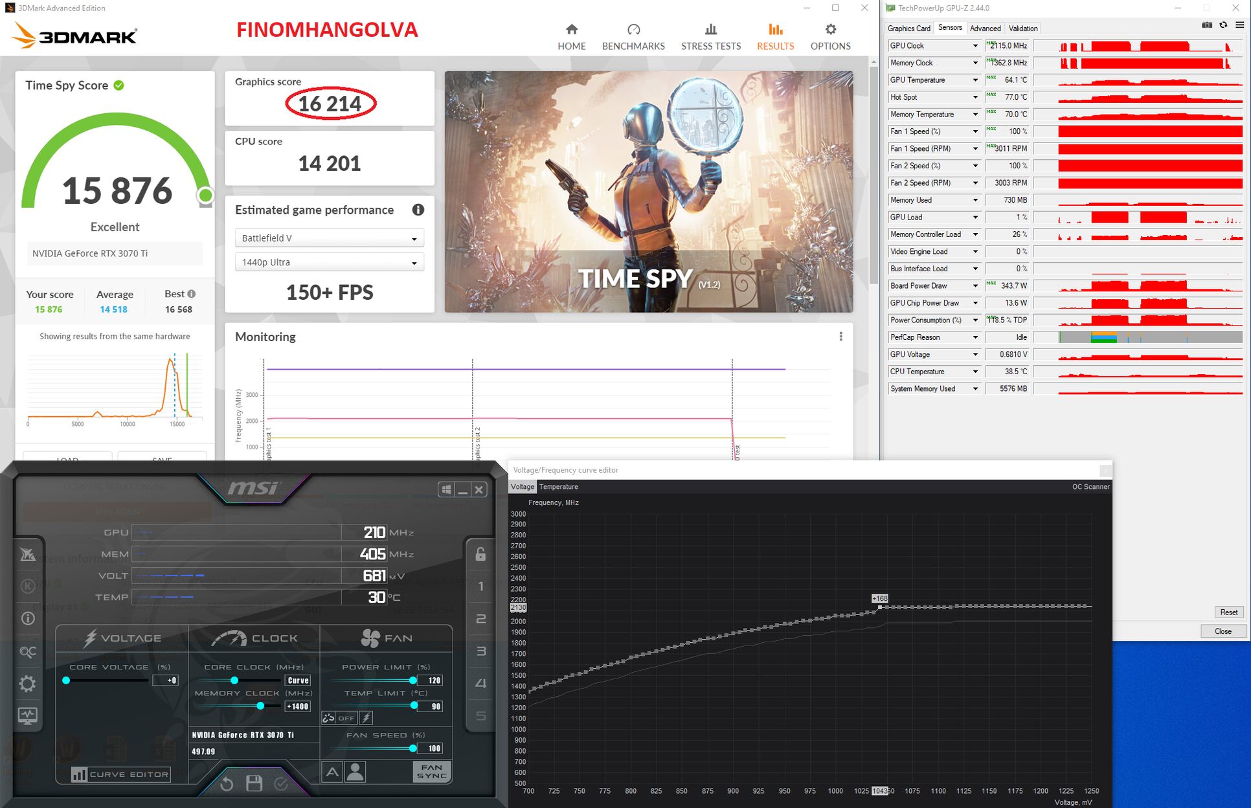Click the Afterburner save profile floppy icon
This screenshot has width=1251, height=808.
click(254, 783)
